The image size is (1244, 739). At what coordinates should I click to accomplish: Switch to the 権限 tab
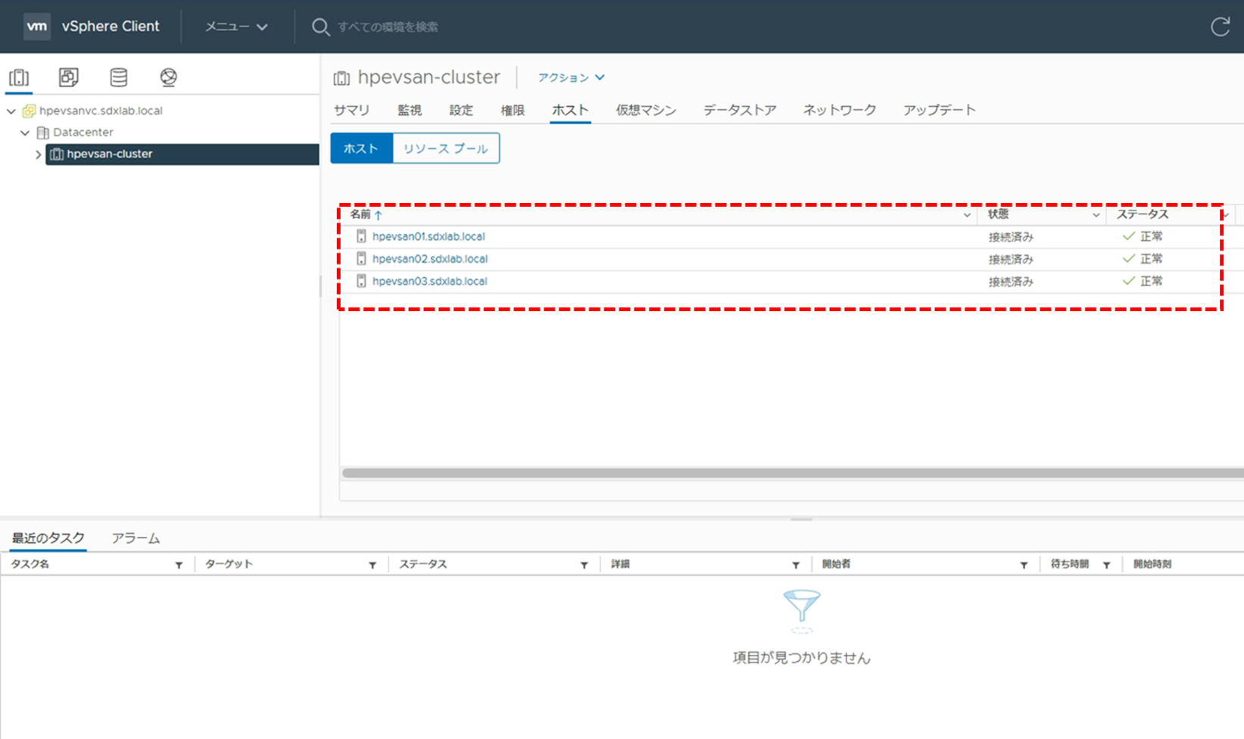(x=513, y=111)
